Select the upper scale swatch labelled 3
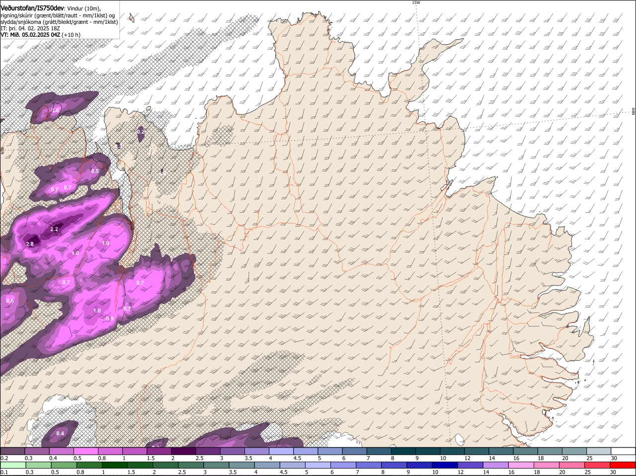Viewport: 636px width, 476px height. [232, 451]
